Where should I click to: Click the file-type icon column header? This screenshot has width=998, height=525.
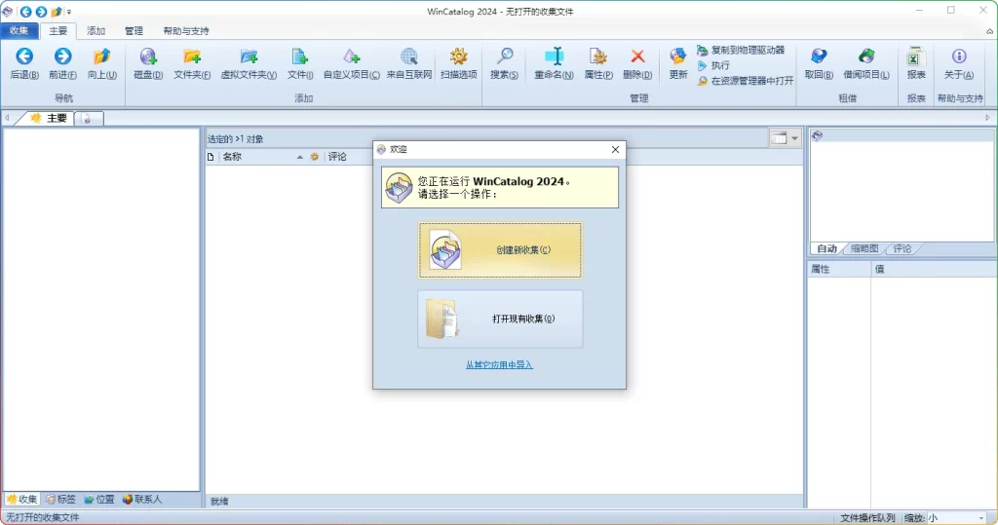(211, 157)
